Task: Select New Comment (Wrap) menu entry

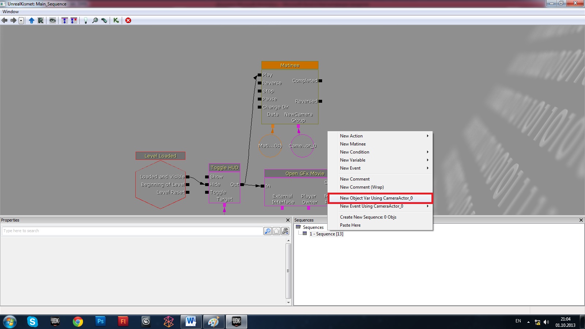Action: [380, 187]
